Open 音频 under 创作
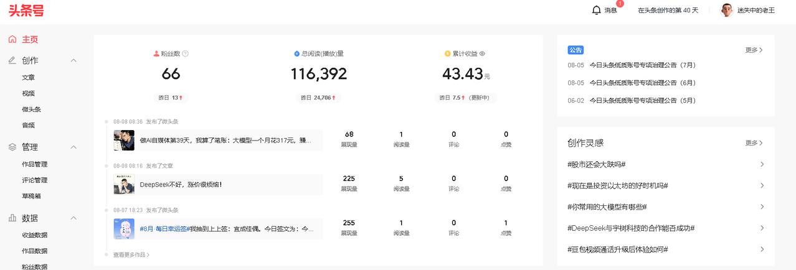Image resolution: width=796 pixels, height=270 pixels. [x=28, y=125]
